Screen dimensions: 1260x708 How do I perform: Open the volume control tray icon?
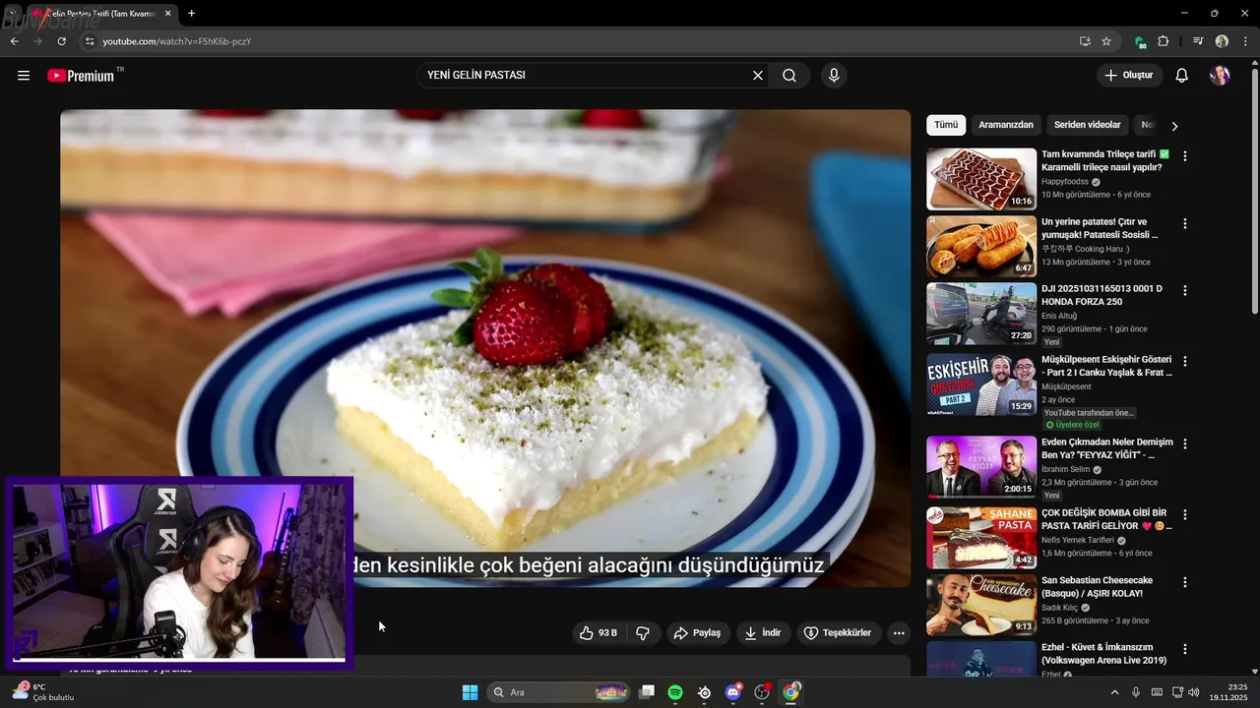tap(1193, 692)
